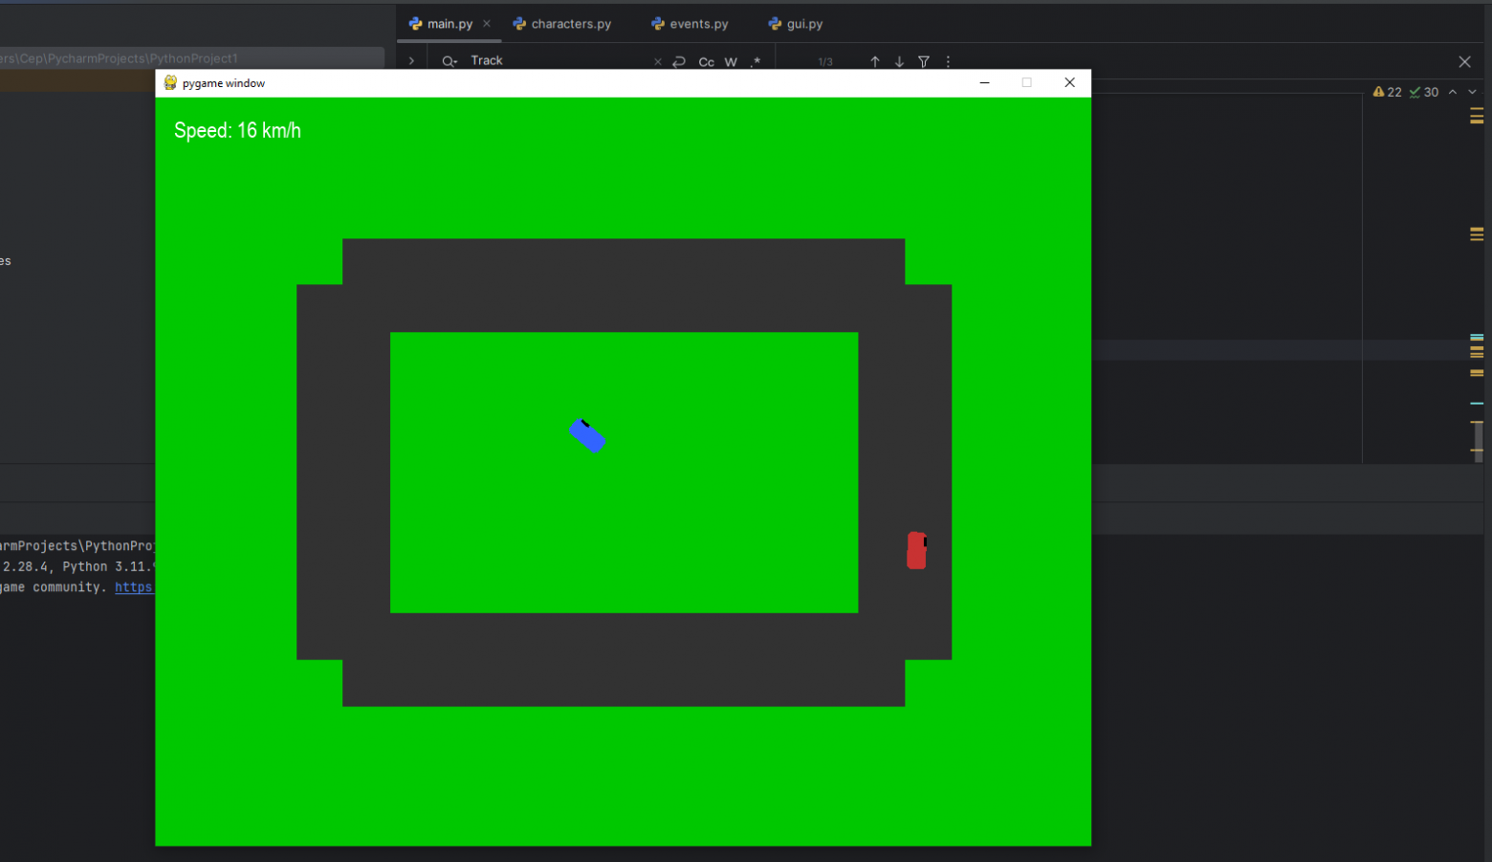This screenshot has height=862, width=1492.
Task: Open the search bar more options menu
Action: tap(948, 61)
